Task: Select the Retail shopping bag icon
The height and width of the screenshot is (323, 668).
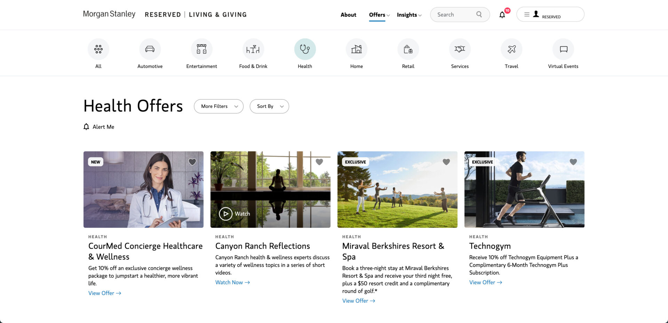Action: [x=408, y=49]
